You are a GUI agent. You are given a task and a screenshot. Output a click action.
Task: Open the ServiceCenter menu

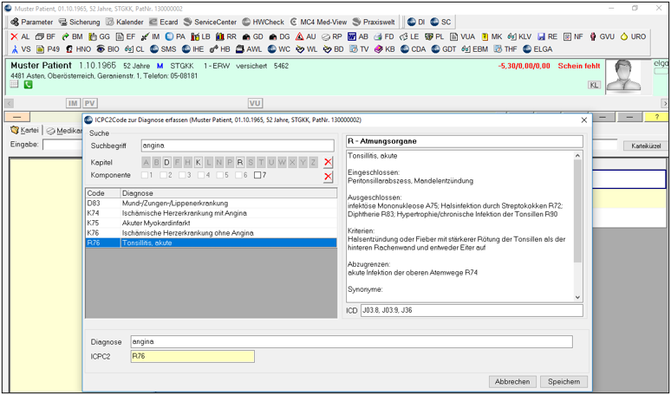210,22
